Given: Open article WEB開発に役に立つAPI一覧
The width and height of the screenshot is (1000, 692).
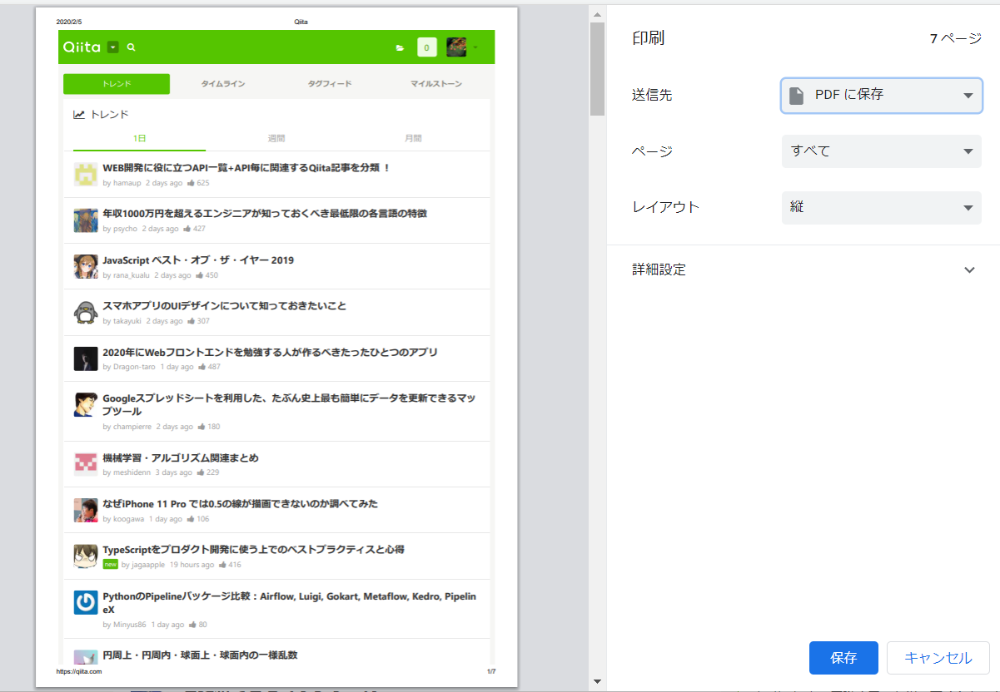Looking at the screenshot, I should pos(246,168).
